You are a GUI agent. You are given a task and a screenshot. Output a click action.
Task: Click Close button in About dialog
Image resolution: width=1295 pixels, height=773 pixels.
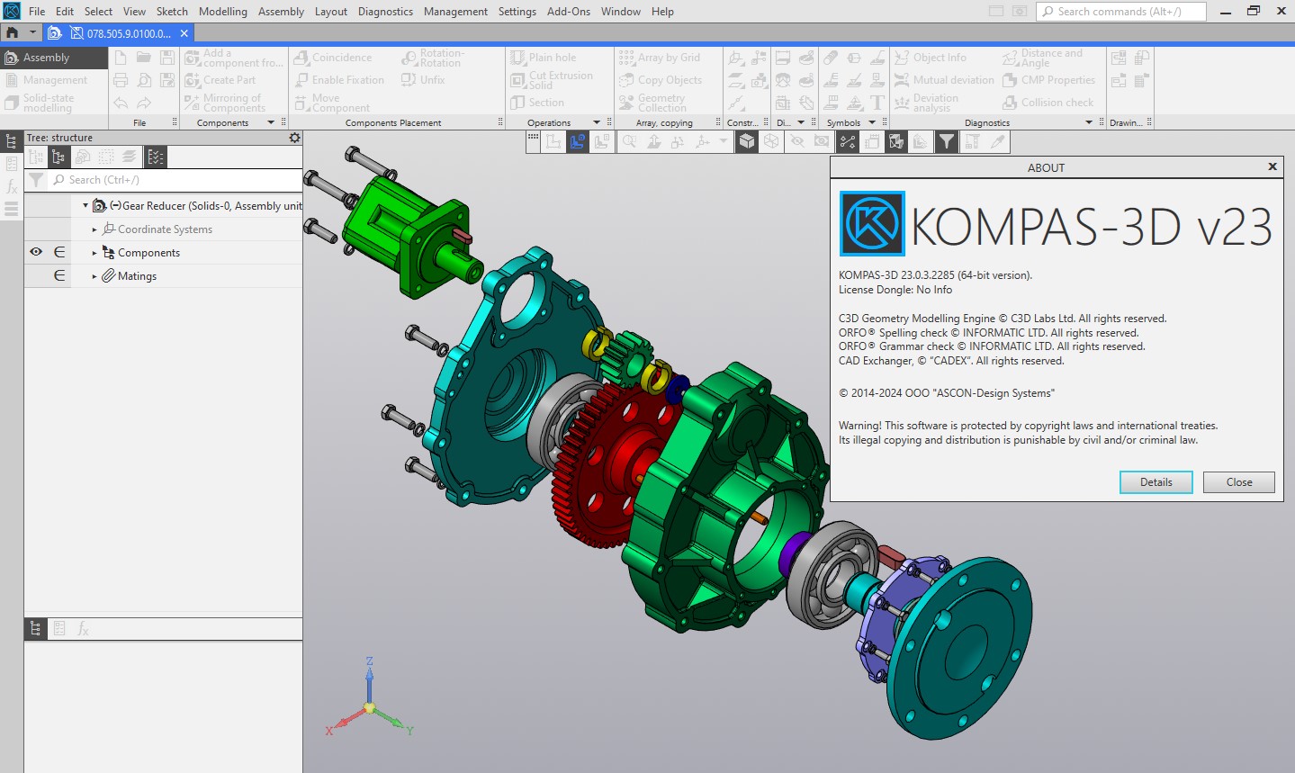click(1239, 482)
